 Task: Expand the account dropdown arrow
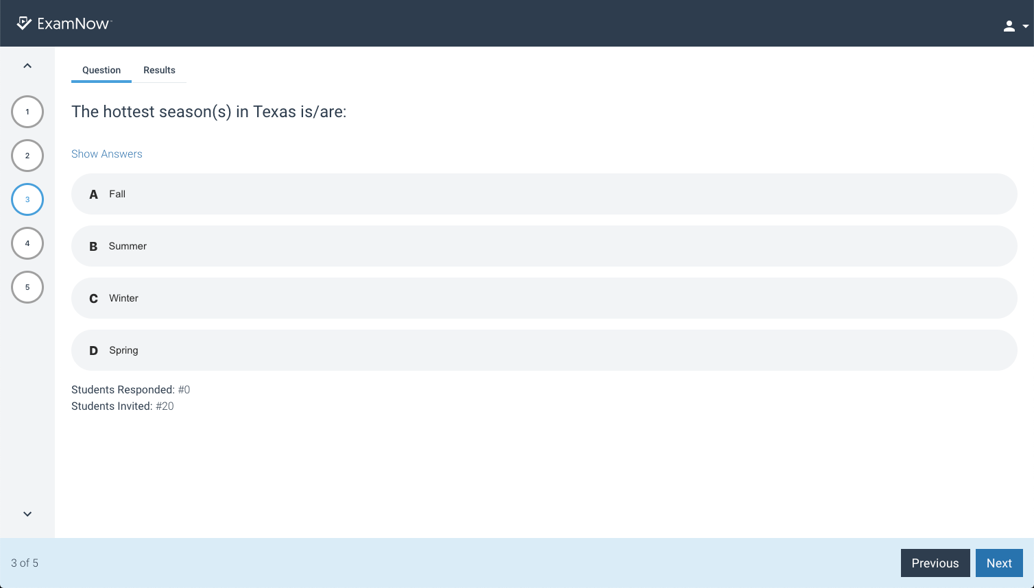(1023, 25)
